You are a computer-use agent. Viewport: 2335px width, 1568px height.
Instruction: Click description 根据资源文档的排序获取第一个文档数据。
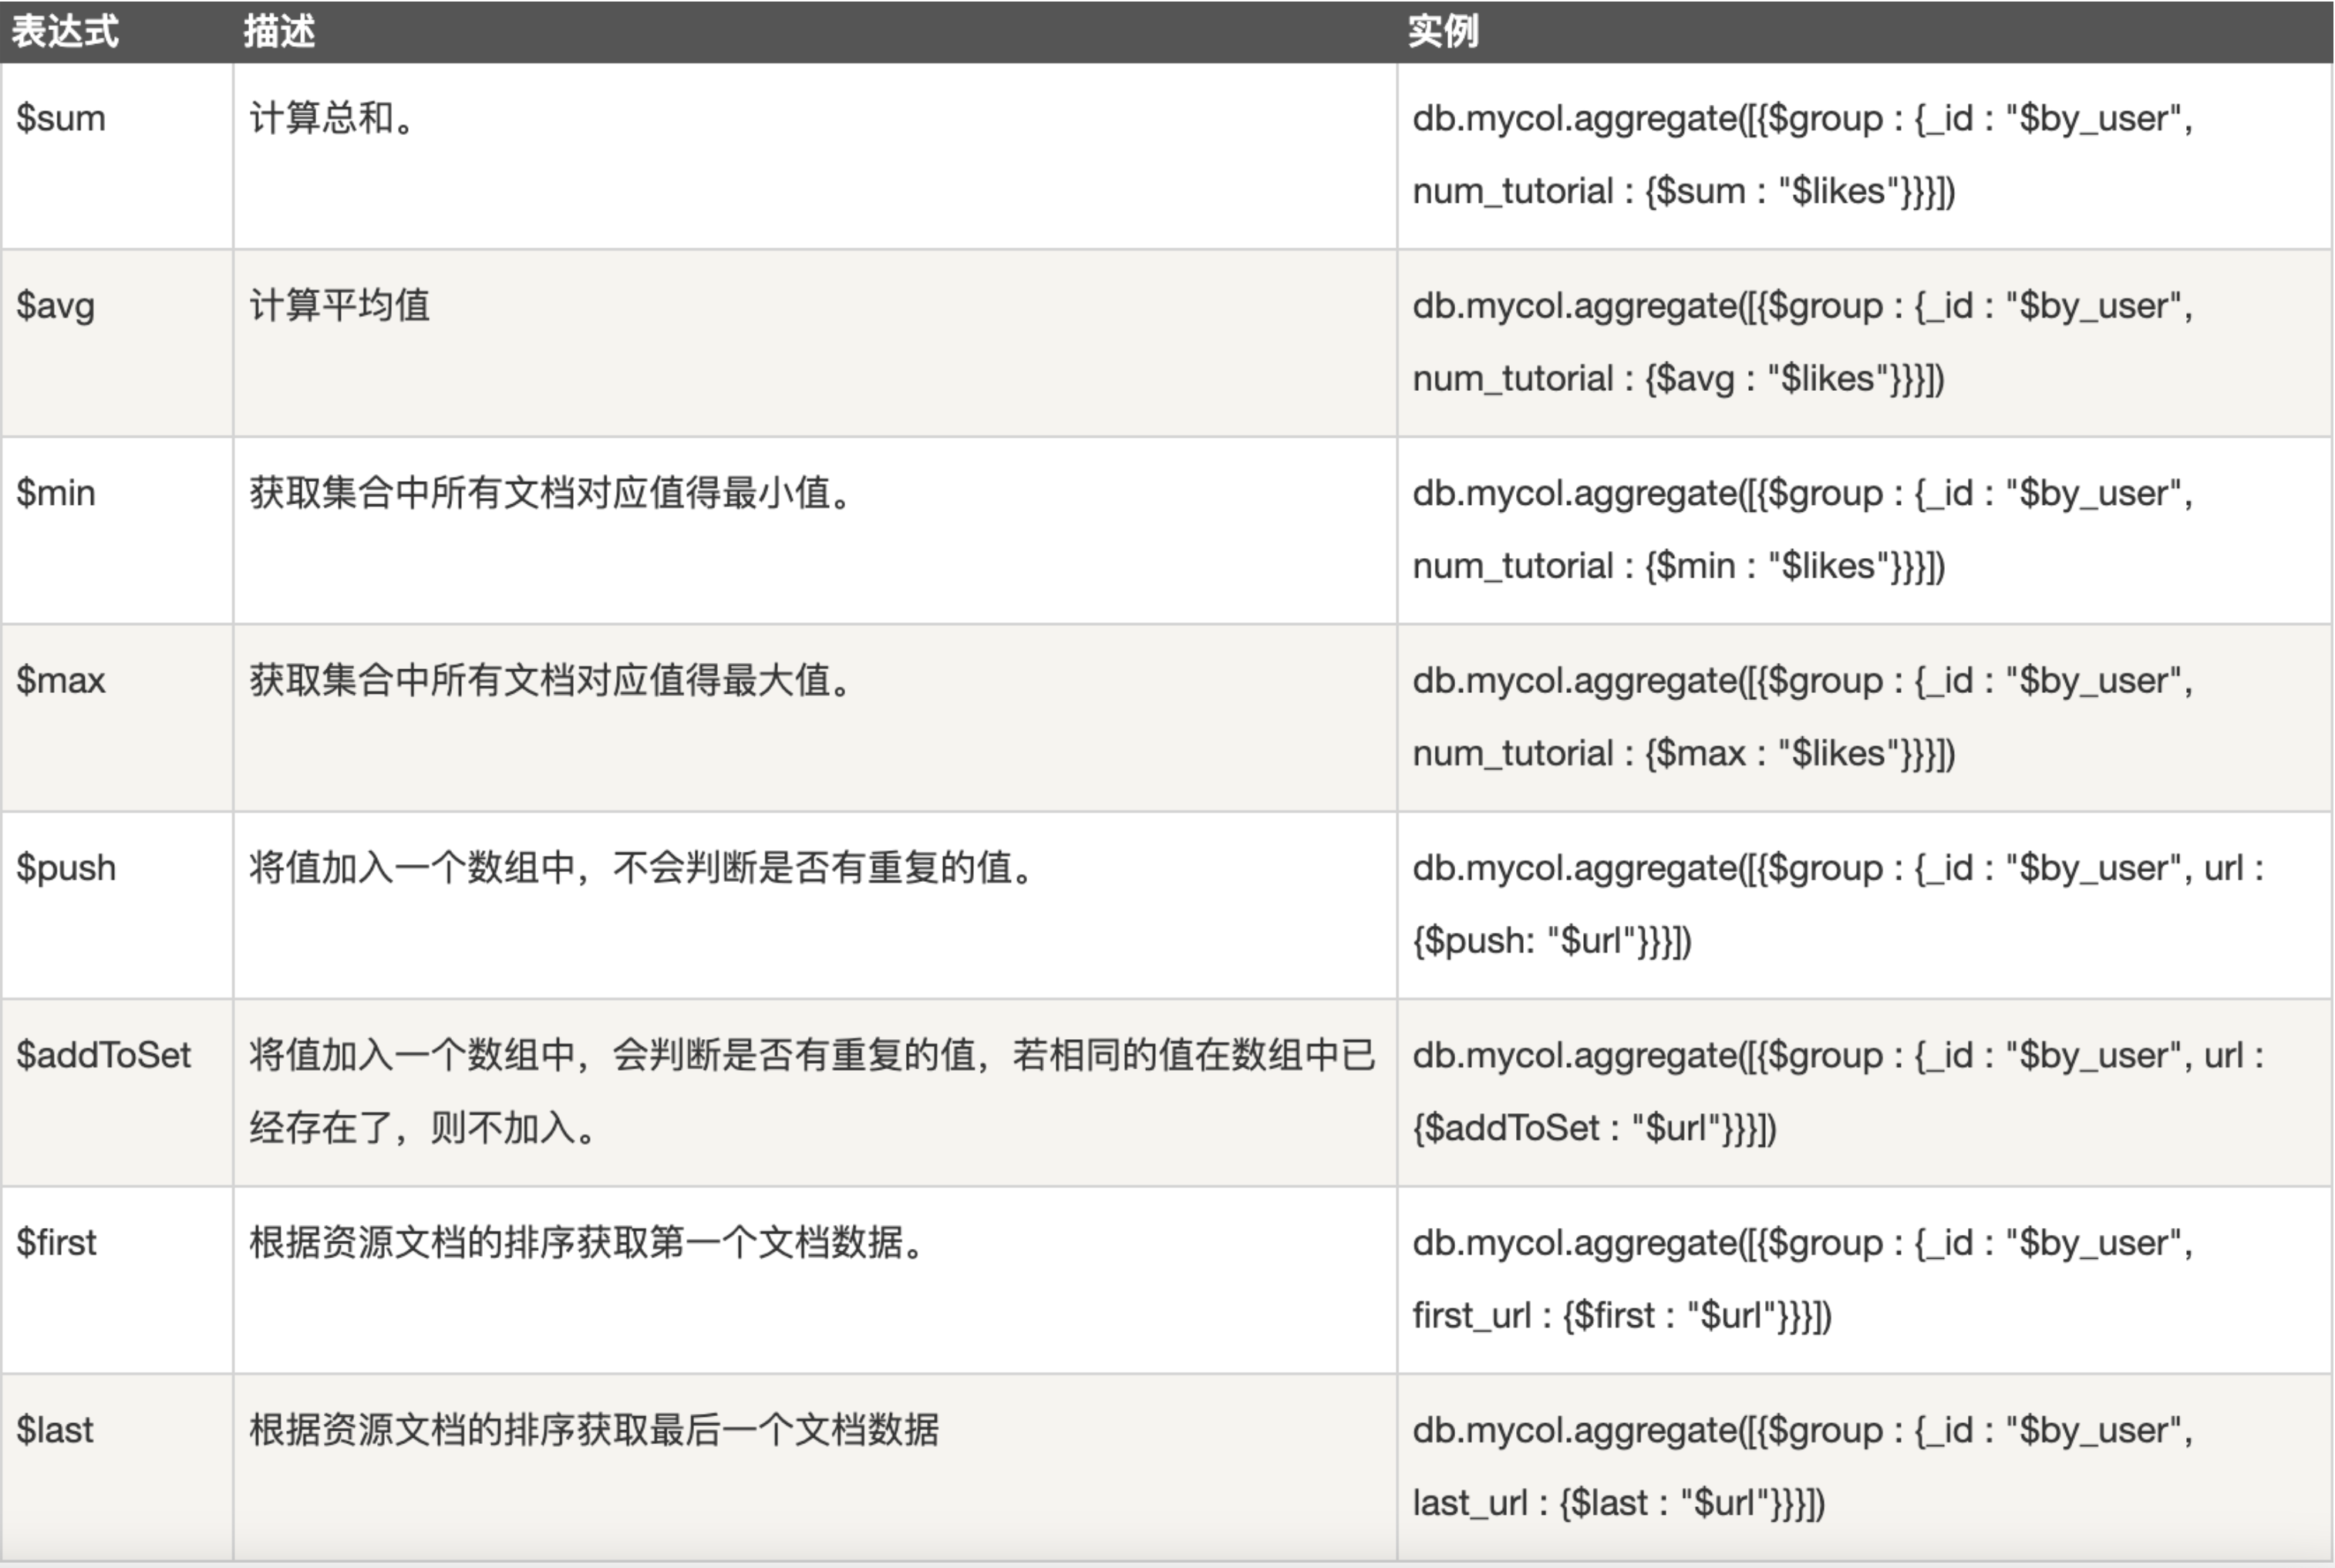click(587, 1243)
